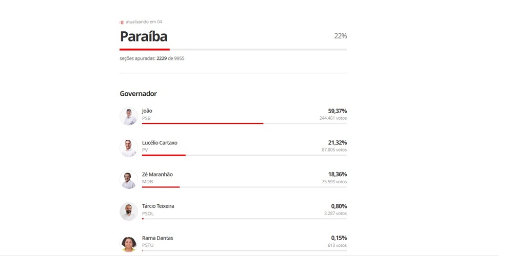The image size is (513, 256).
Task: Click Rama Dantas's candidate photo
Action: click(x=129, y=243)
